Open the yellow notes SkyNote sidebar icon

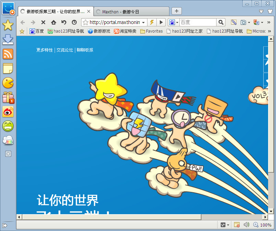8,68
